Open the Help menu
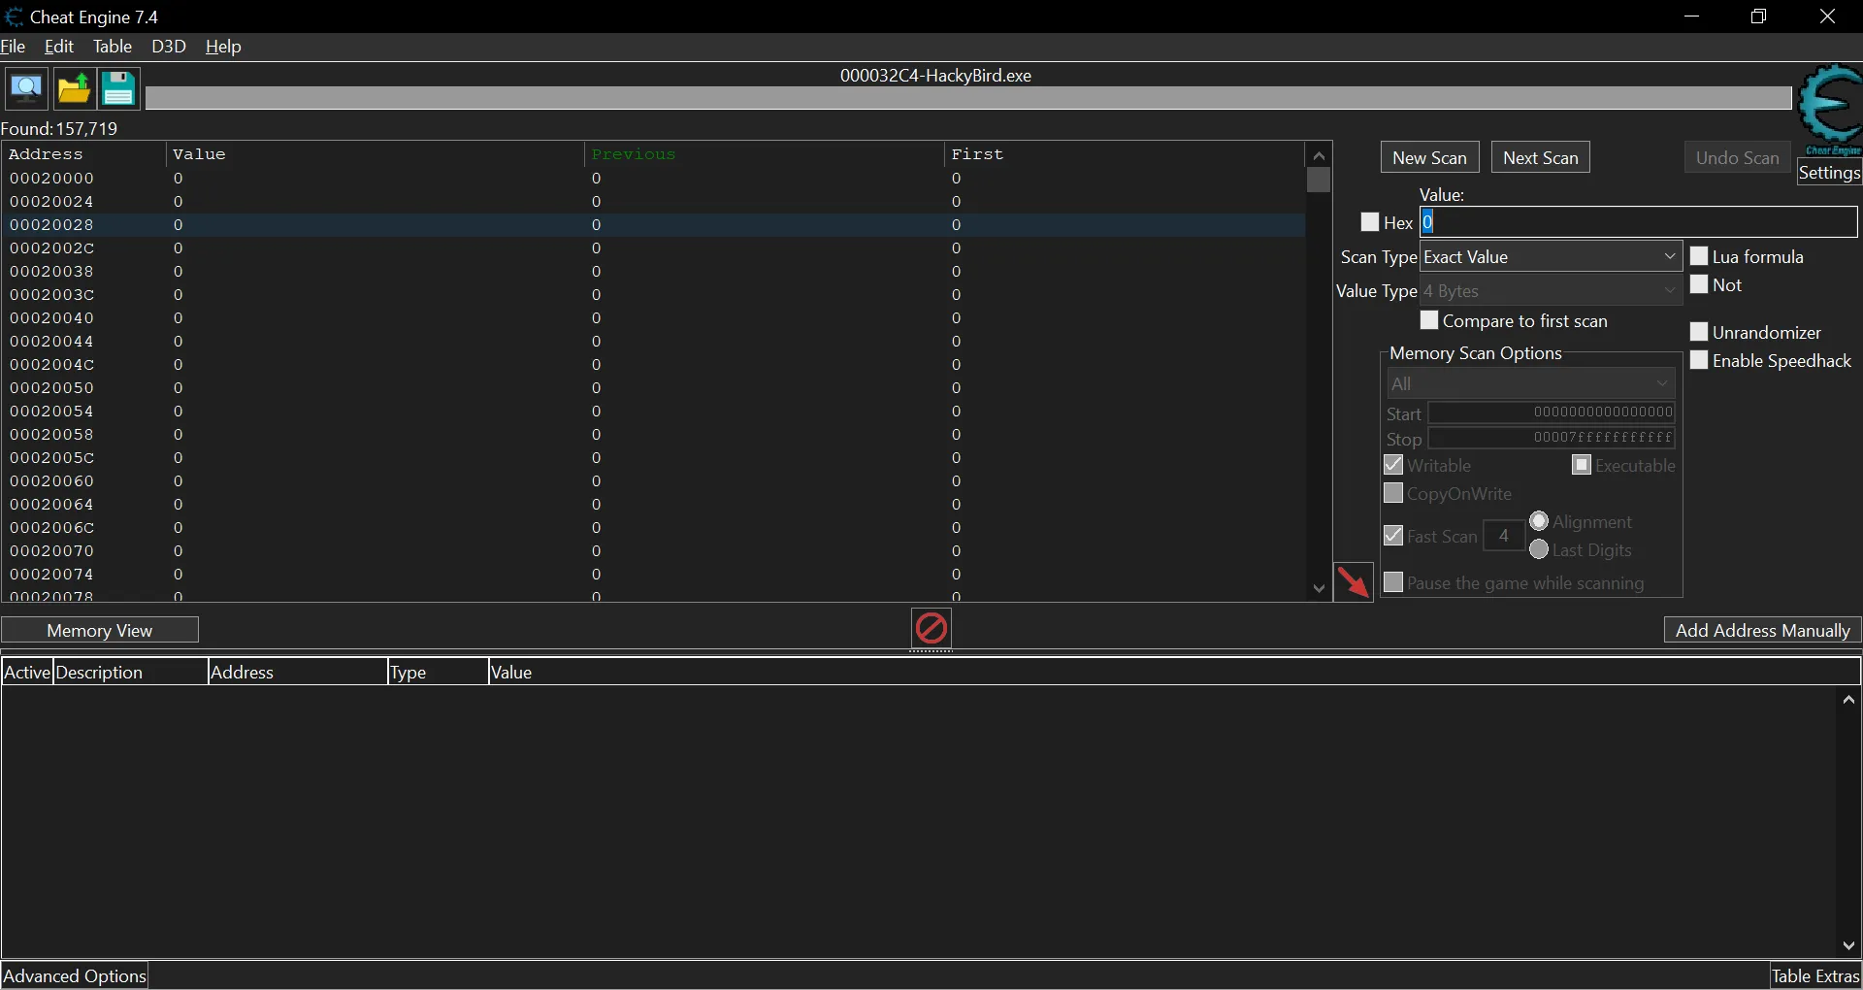Viewport: 1863px width, 990px height. click(223, 47)
